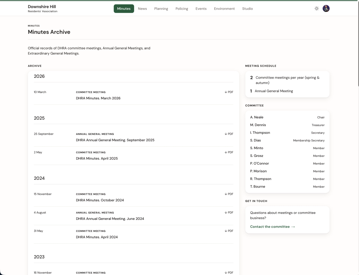The image size is (359, 275).
Task: Toggle the light/dark theme sun icon
Action: [317, 8]
